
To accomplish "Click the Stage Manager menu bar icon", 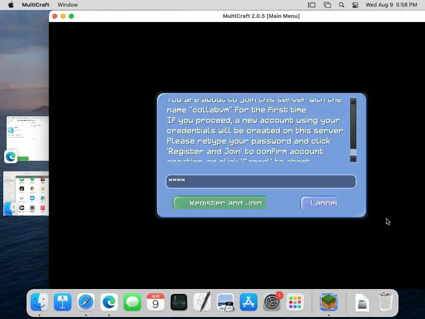I will coord(311,5).
